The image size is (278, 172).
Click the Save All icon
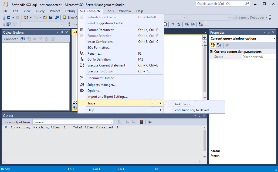[x=57, y=17]
